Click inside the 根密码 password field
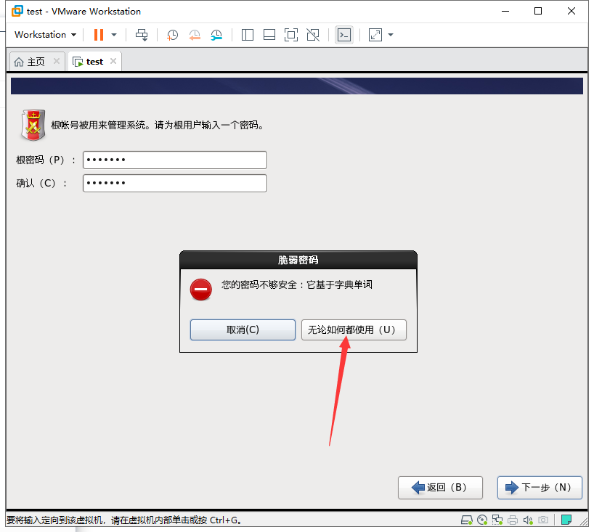Viewport: 594px width, 532px height. point(174,160)
